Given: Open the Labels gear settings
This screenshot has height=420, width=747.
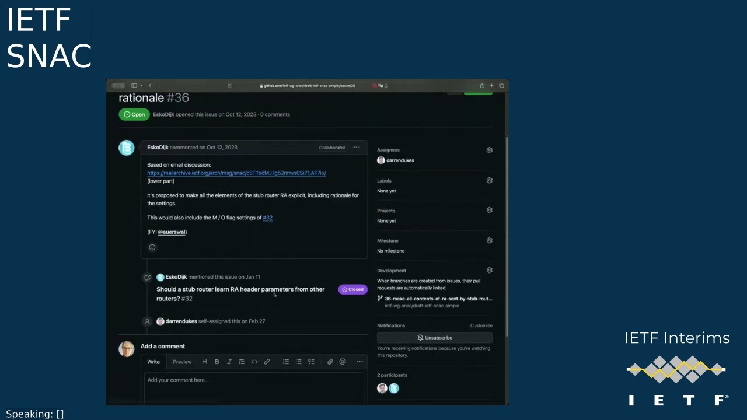Looking at the screenshot, I should pyautogui.click(x=490, y=180).
